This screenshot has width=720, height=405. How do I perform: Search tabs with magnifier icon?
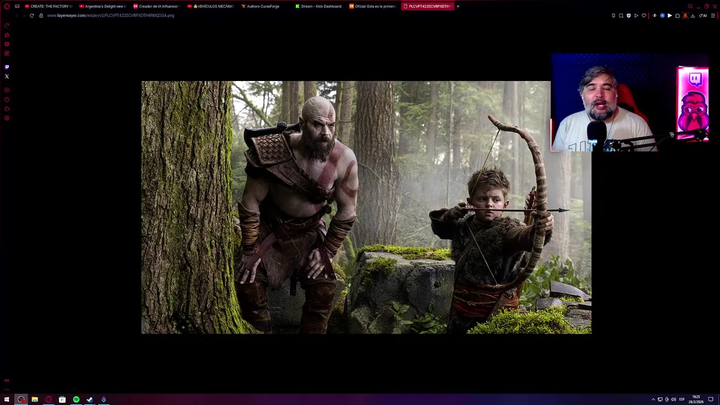click(x=690, y=6)
